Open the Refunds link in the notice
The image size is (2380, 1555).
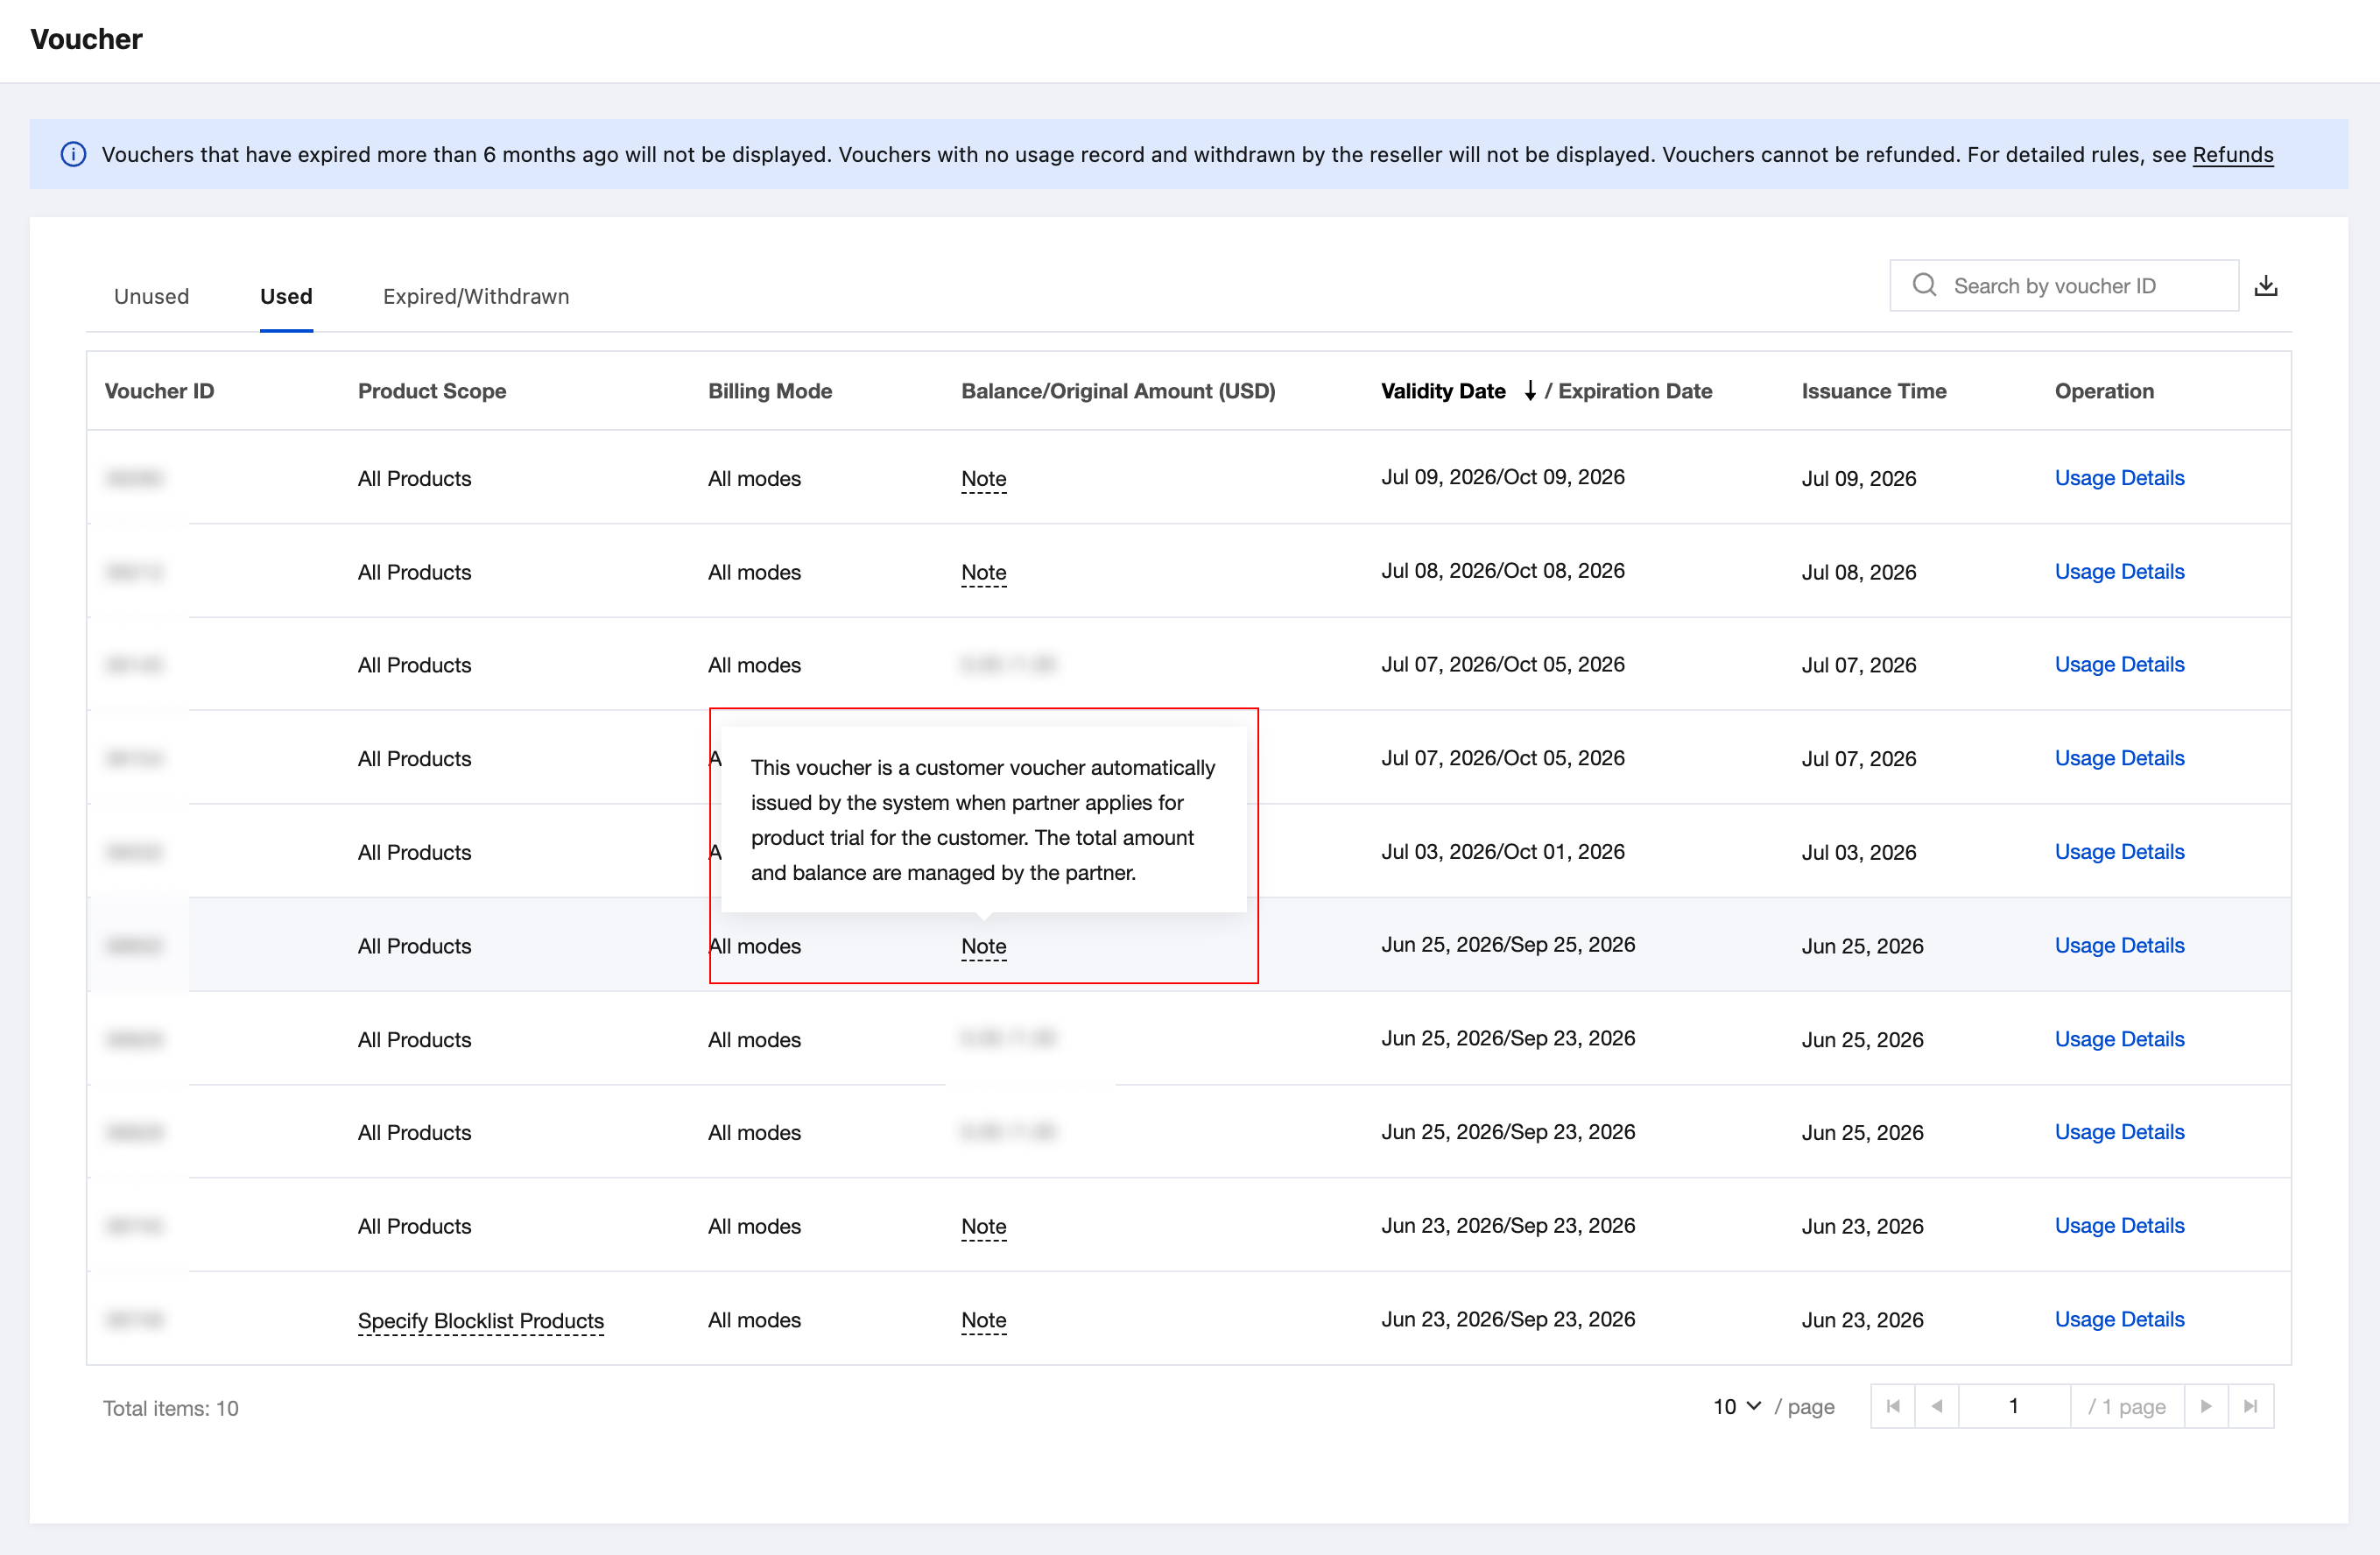2232,154
